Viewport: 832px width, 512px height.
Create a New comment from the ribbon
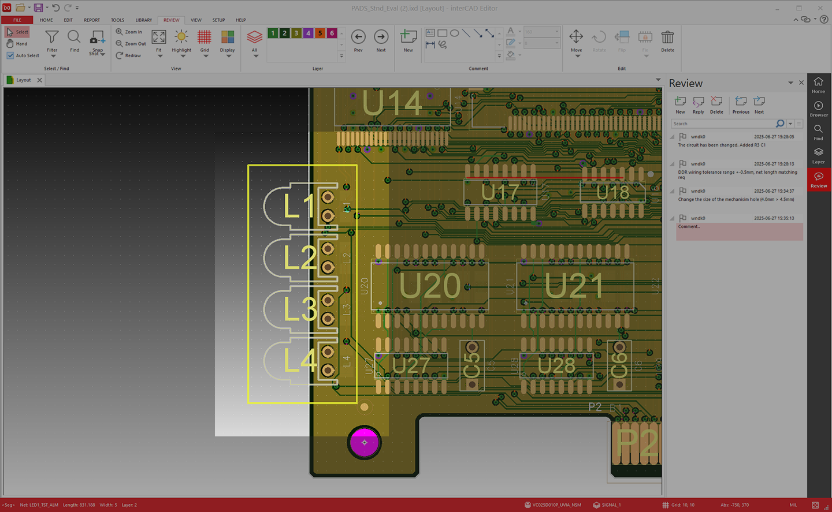408,41
